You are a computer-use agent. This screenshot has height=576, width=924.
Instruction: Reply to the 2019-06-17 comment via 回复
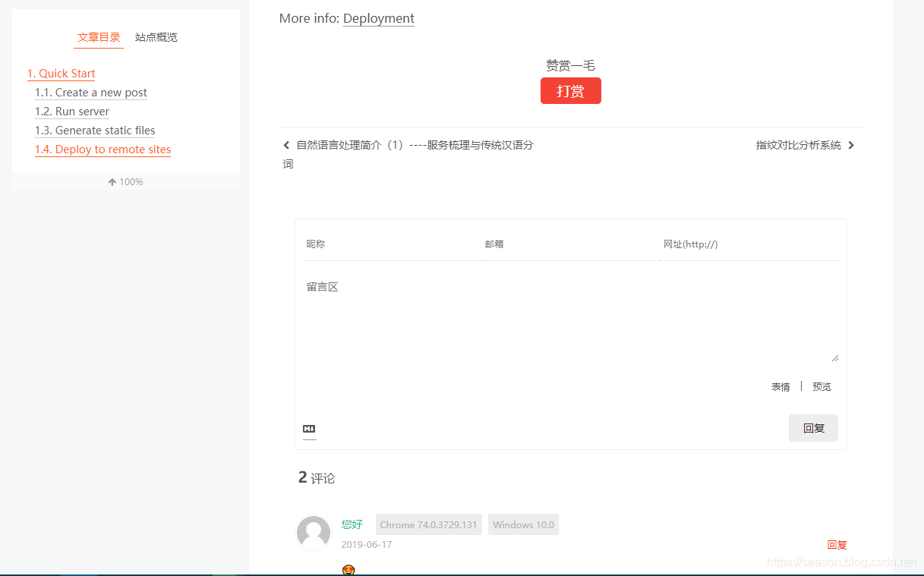click(837, 544)
